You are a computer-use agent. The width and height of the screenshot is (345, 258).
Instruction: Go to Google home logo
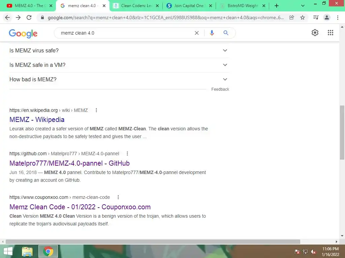point(23,34)
